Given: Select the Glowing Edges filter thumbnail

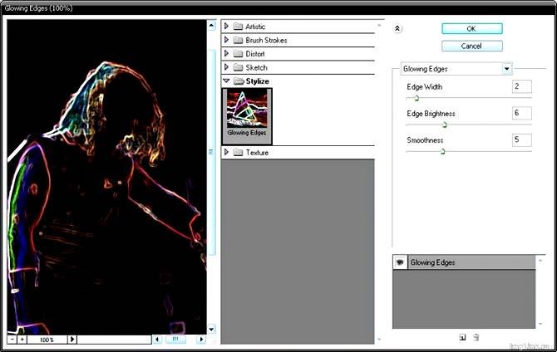Looking at the screenshot, I should pos(247,116).
